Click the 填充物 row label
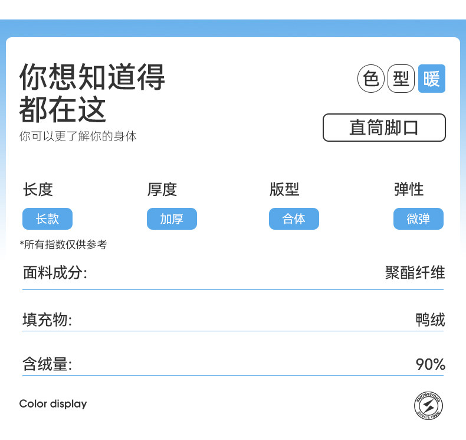466x440 pixels. click(47, 320)
